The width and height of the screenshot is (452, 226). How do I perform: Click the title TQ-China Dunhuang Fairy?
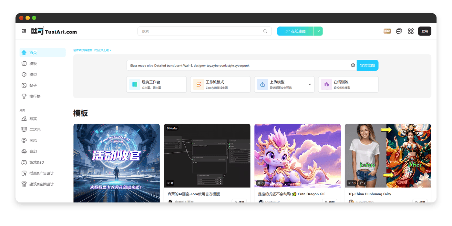click(x=370, y=194)
